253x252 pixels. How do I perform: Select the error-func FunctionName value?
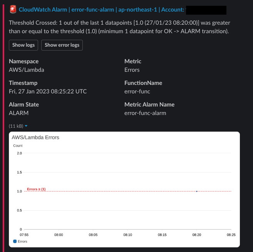pyautogui.click(x=137, y=91)
